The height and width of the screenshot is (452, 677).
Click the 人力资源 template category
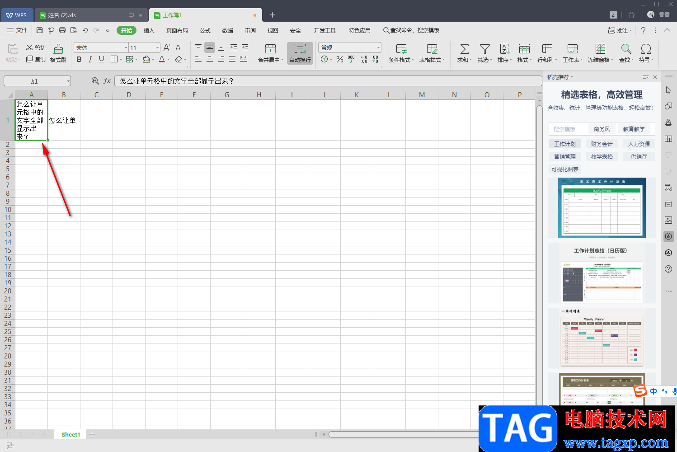pyautogui.click(x=639, y=144)
